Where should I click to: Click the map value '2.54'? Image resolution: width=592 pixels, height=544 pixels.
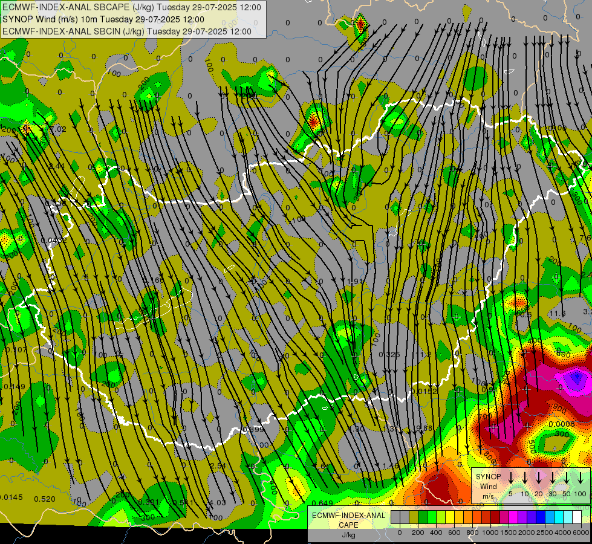click(218, 466)
